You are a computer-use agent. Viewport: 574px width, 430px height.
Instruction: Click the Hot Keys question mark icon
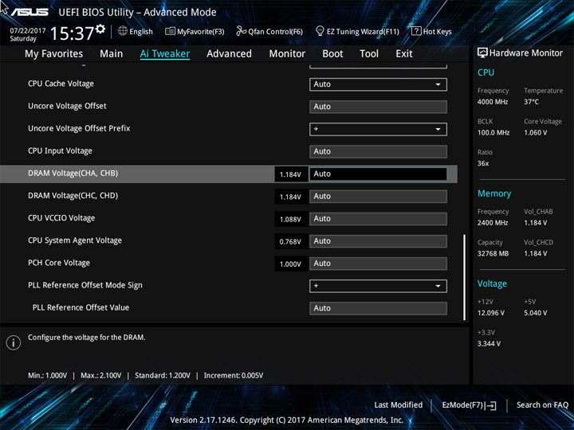416,31
